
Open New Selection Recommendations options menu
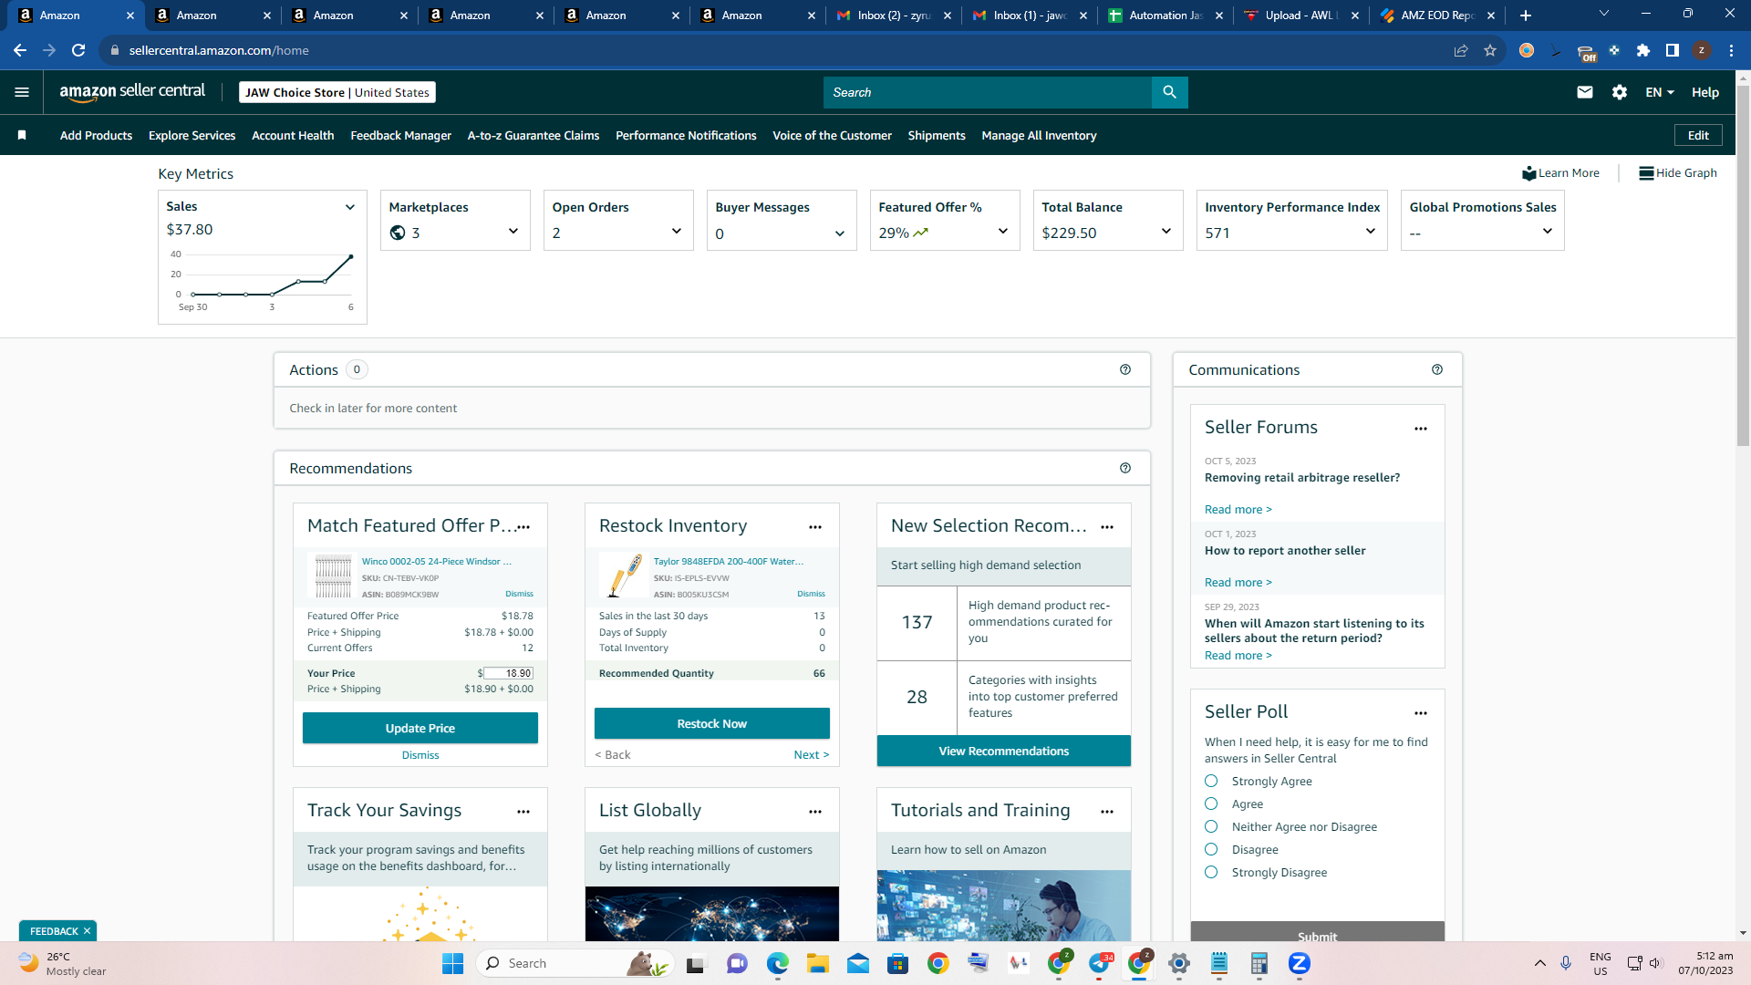point(1107,527)
